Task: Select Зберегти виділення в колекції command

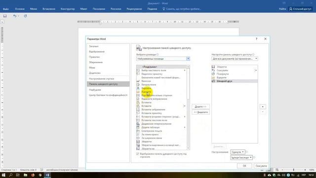Action: (161, 145)
